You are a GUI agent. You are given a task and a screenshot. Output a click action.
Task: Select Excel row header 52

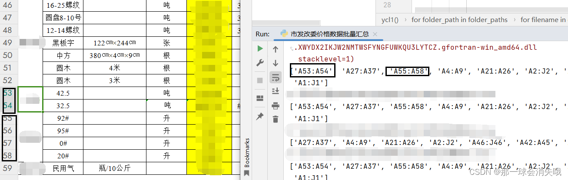(8, 80)
